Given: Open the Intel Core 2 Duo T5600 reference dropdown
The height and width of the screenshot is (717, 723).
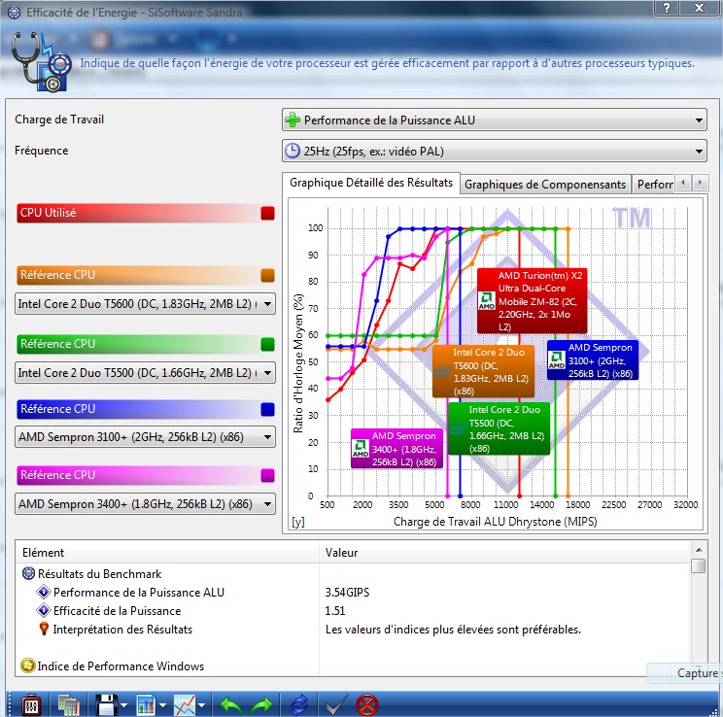Looking at the screenshot, I should point(145,304).
